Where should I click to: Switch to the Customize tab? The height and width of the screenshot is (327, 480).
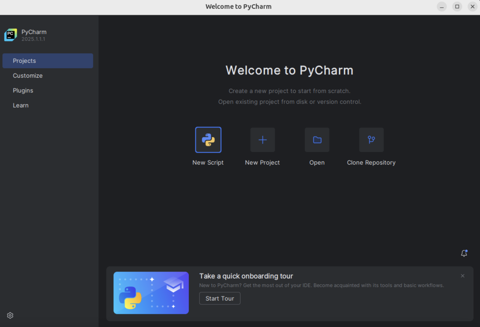[48, 76]
